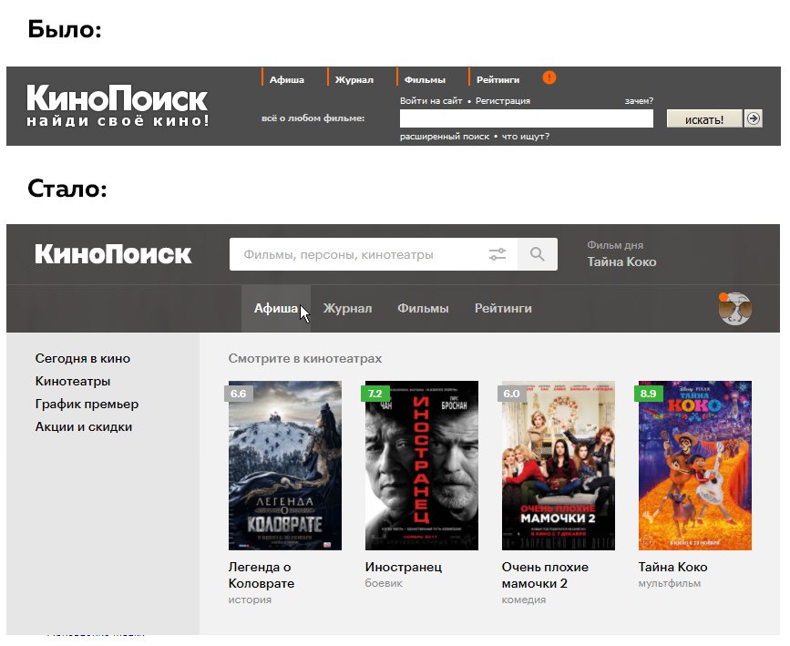Open search filter settings slider icon
790x646 pixels.
click(x=498, y=254)
